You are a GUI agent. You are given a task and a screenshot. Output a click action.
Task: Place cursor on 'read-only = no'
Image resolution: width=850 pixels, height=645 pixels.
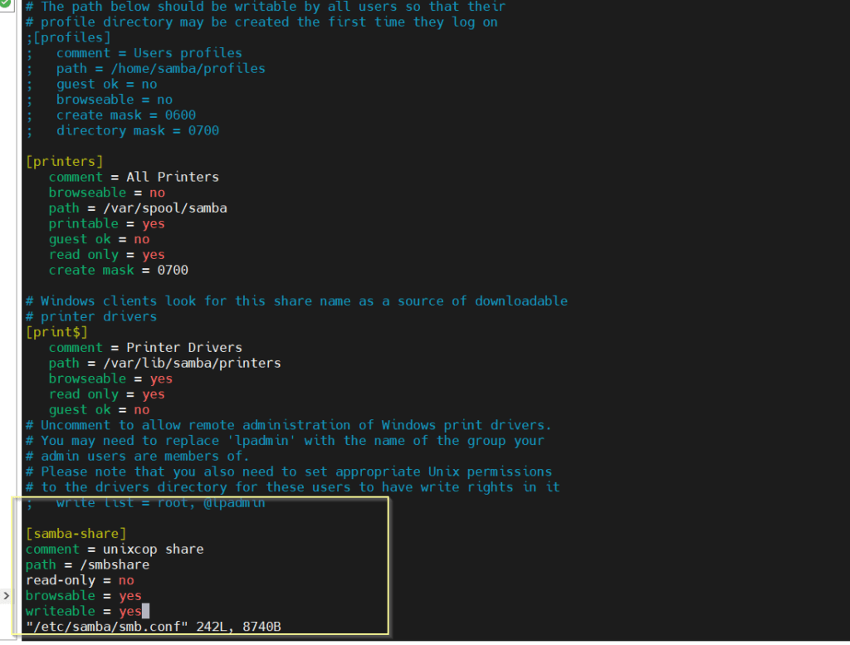pyautogui.click(x=80, y=580)
